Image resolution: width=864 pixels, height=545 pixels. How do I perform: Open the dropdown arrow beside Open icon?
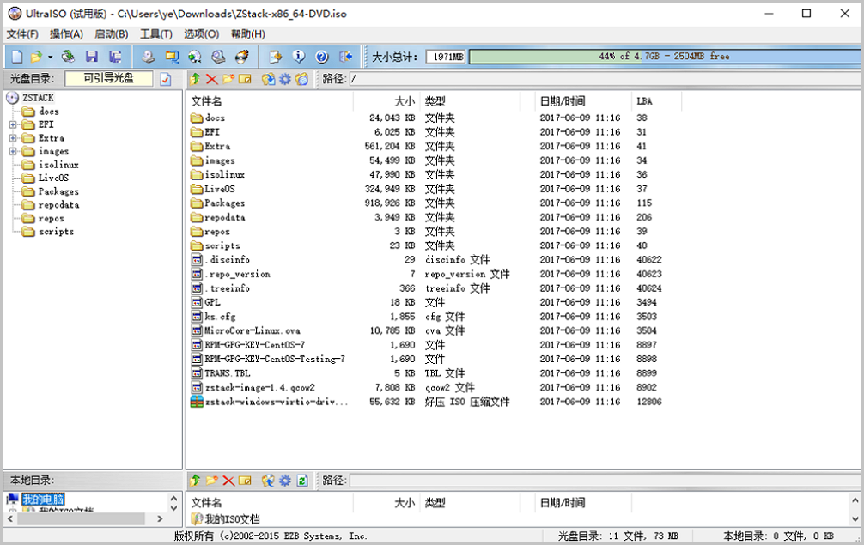coord(49,56)
